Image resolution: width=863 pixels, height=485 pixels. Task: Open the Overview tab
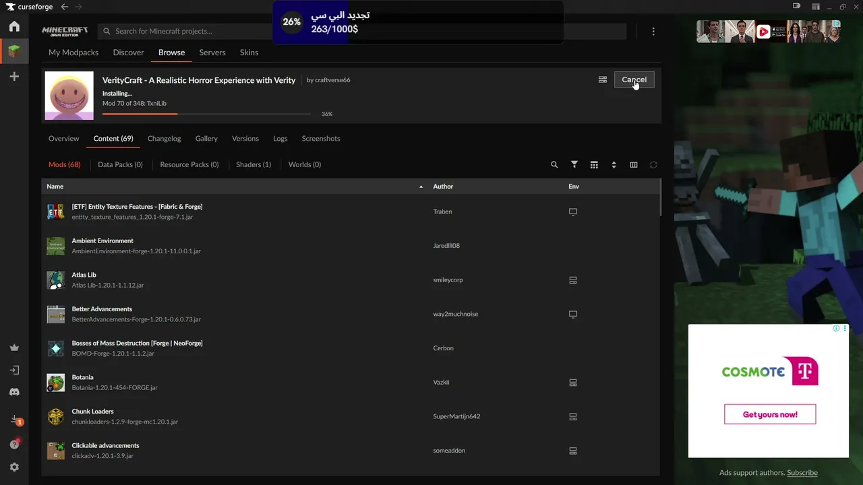(x=64, y=139)
